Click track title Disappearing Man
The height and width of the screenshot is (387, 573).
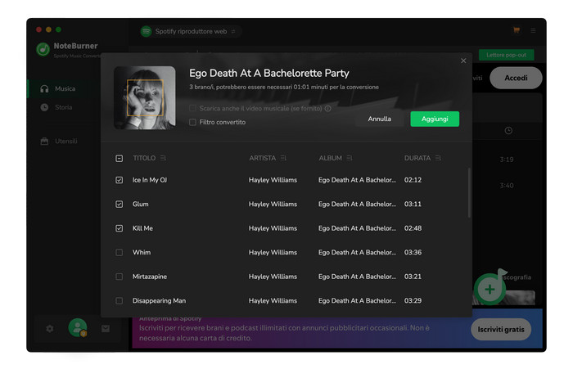(x=159, y=300)
